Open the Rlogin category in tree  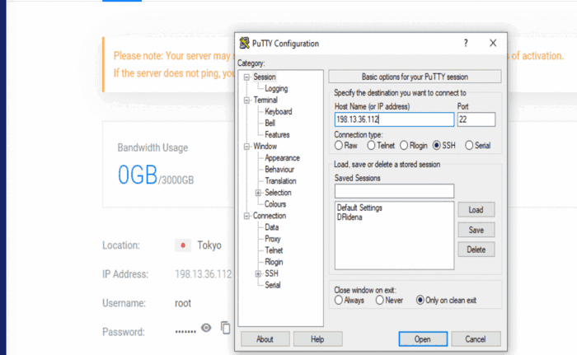tap(274, 262)
